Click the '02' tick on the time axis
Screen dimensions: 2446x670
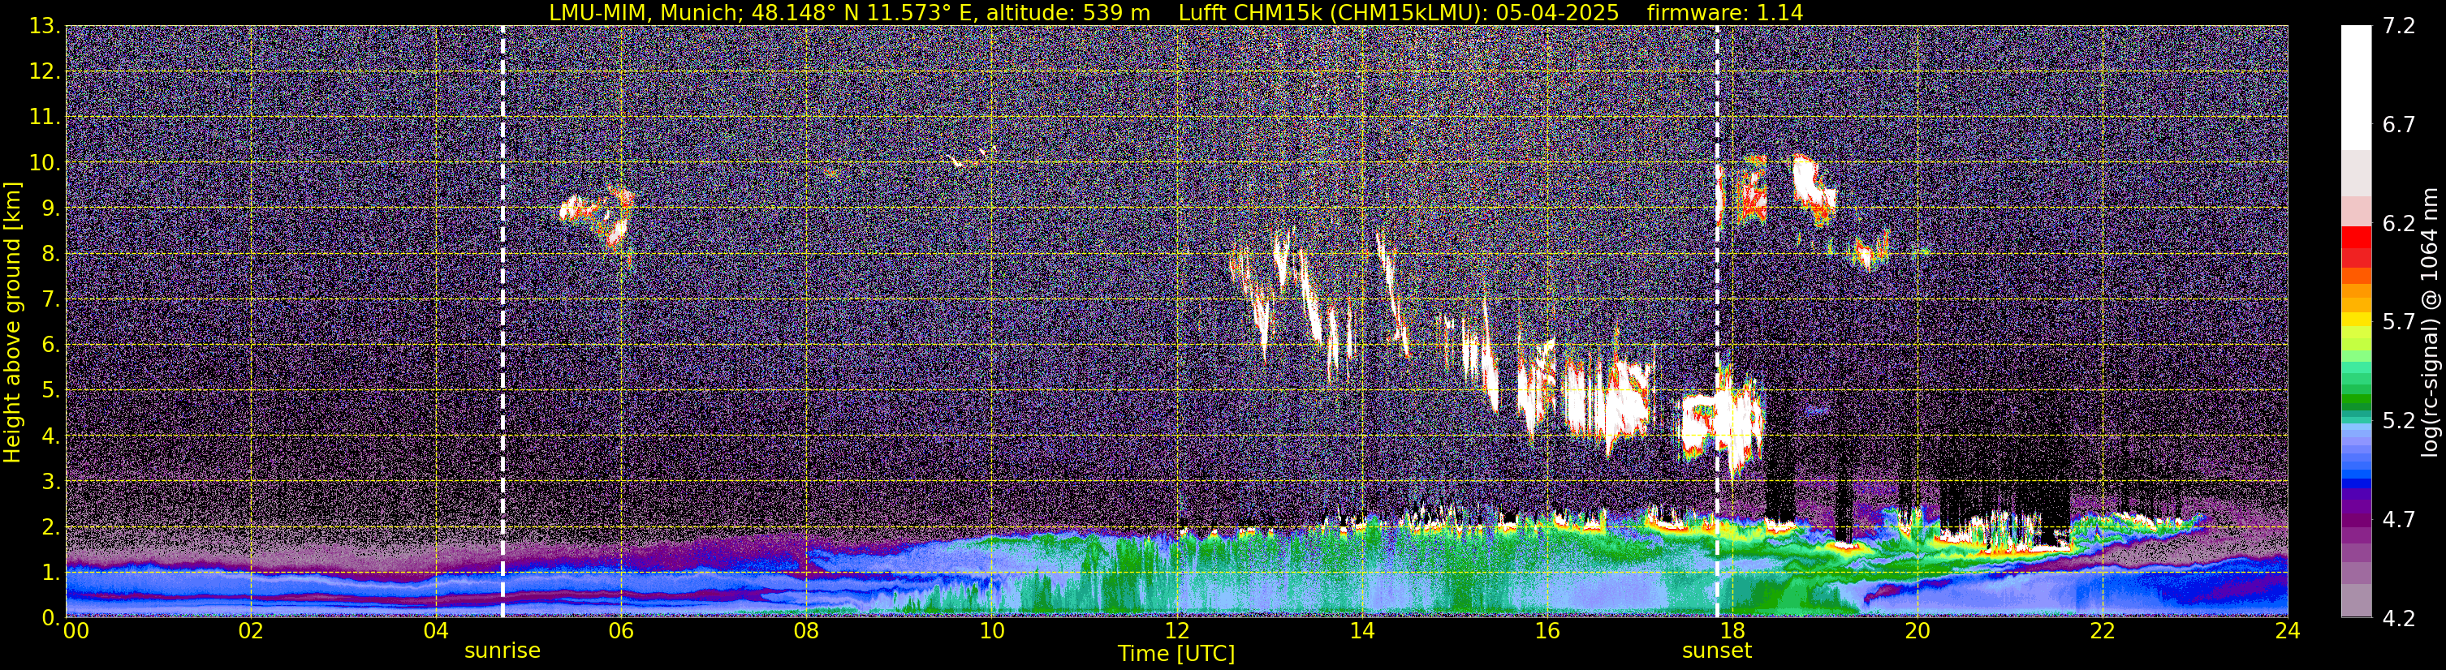pos(251,632)
